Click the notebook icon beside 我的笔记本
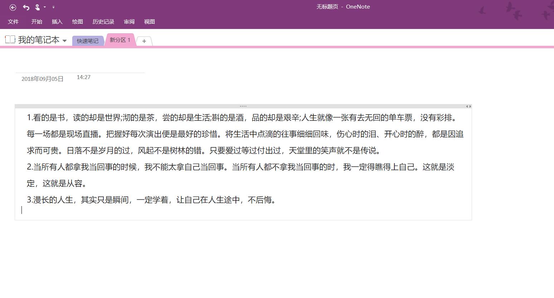This screenshot has height=298, width=554. click(x=10, y=40)
